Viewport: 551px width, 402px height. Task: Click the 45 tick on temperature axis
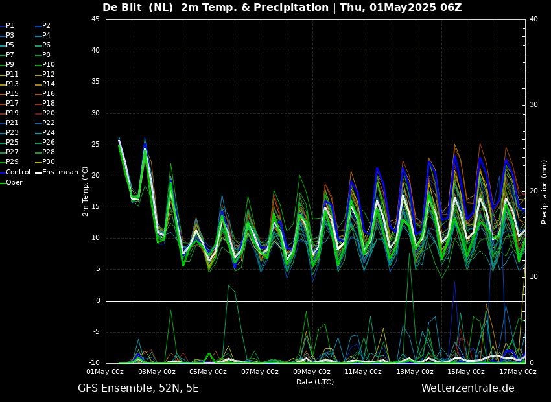[95, 19]
